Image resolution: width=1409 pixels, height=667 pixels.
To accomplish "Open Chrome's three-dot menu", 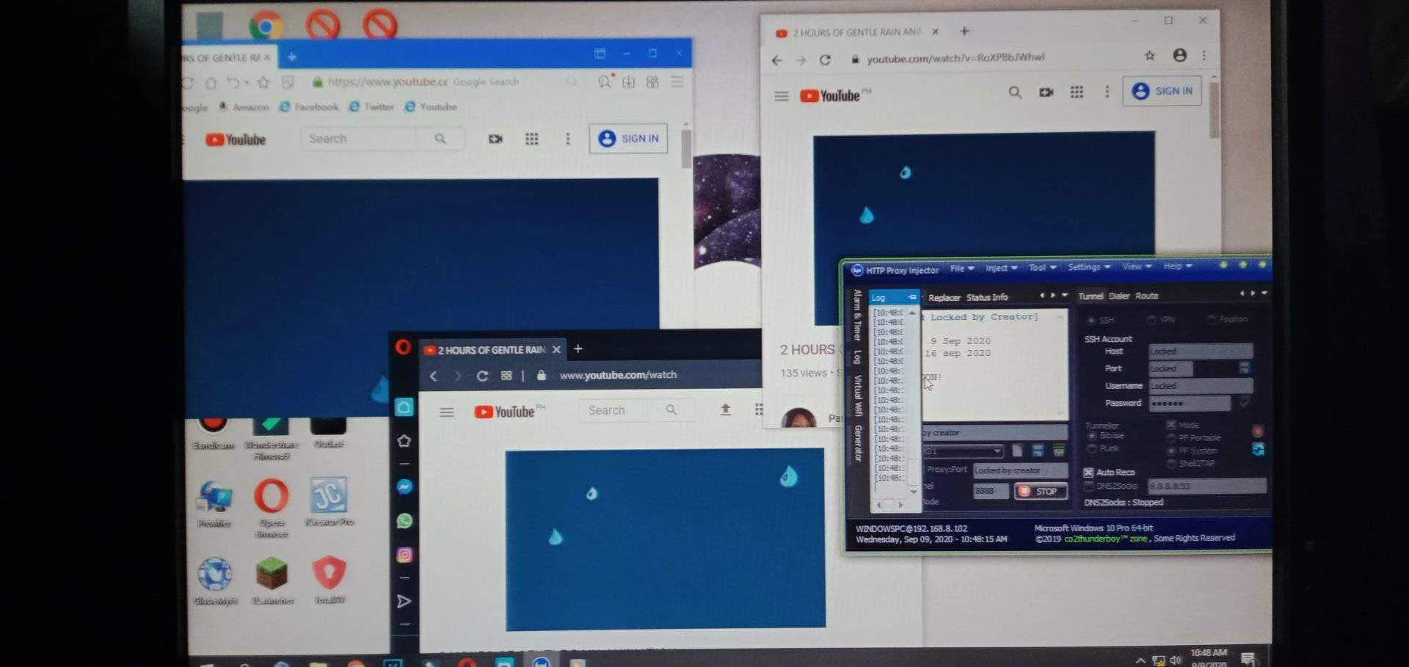I will coord(1204,55).
